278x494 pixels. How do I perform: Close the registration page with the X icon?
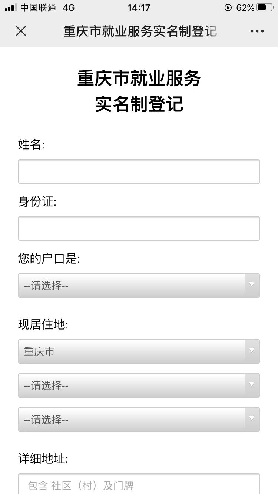[x=21, y=31]
